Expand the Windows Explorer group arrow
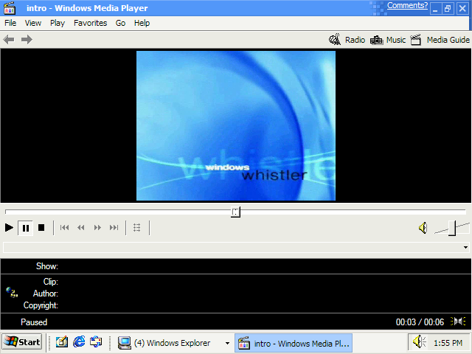 click(x=228, y=343)
